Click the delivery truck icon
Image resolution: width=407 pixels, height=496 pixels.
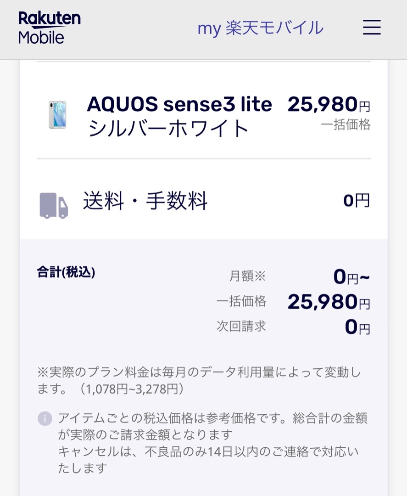click(54, 206)
